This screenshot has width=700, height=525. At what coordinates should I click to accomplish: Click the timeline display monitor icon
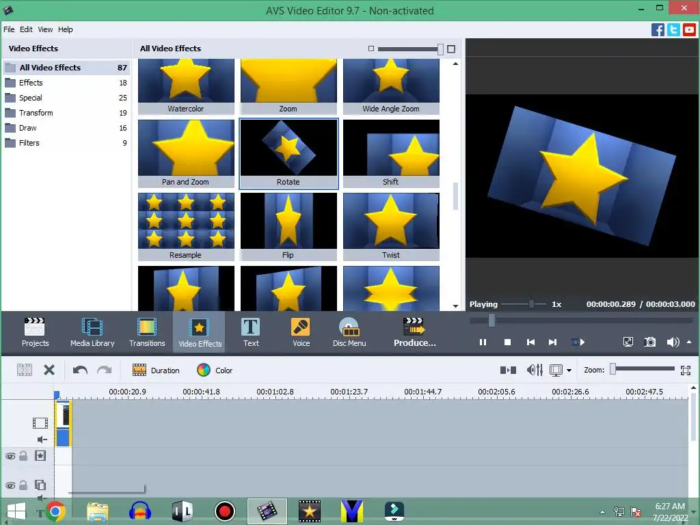tap(556, 370)
